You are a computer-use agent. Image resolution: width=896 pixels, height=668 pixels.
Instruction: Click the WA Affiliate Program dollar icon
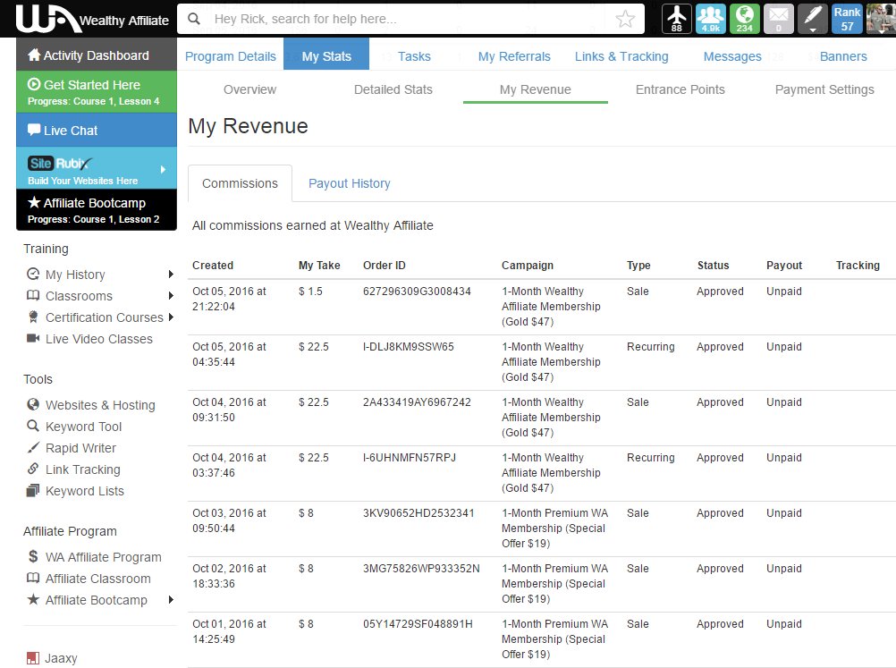(33, 556)
